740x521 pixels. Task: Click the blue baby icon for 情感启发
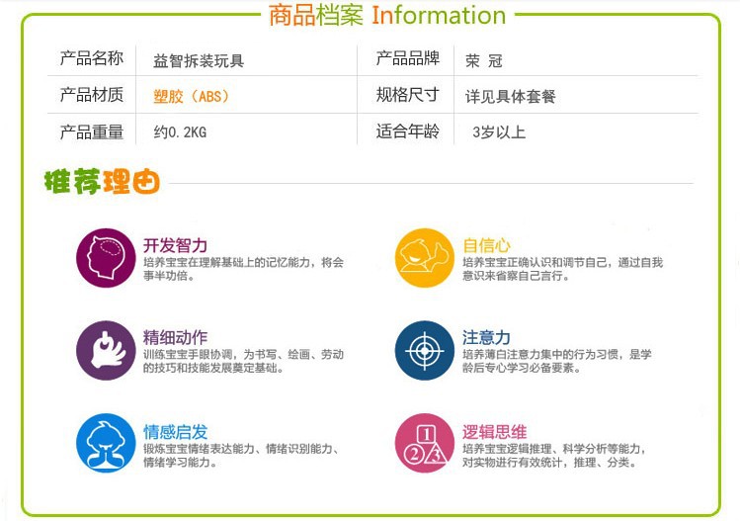[106, 443]
